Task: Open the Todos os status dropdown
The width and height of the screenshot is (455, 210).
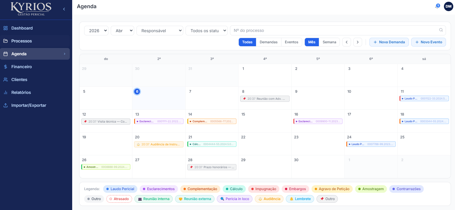Action: pyautogui.click(x=207, y=30)
